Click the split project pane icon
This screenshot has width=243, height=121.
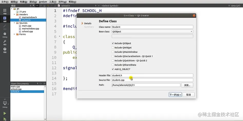(41, 6)
